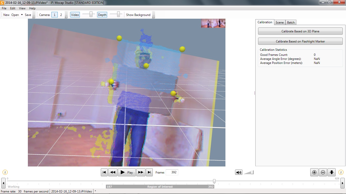Click the timeline scrubber handle
This screenshot has width=346, height=194.
click(x=214, y=181)
